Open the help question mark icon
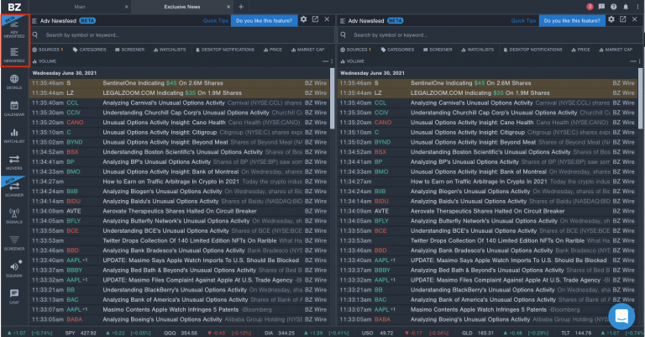This screenshot has width=645, height=337. pyautogui.click(x=614, y=7)
